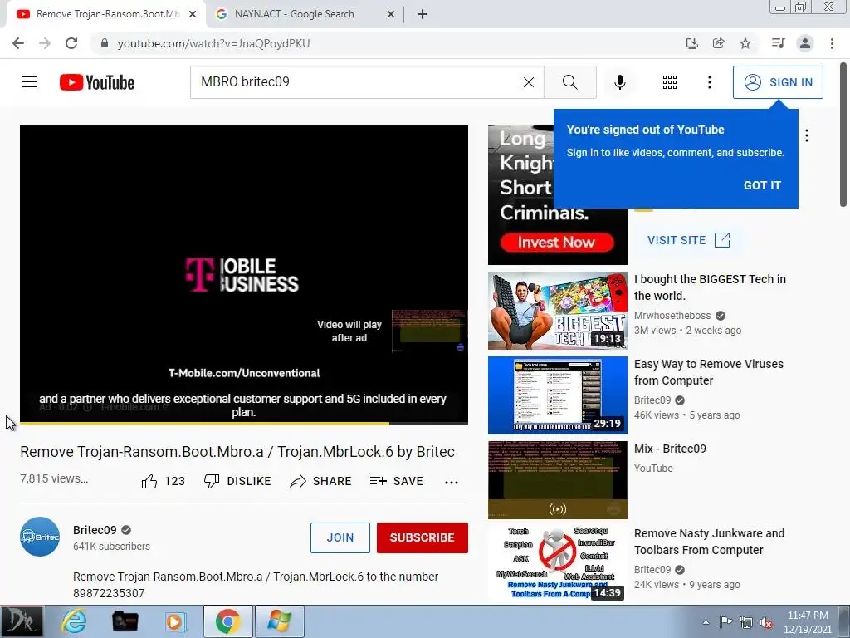Click the site padlock icon in the address bar
Viewport: 850px width, 638px height.
point(105,43)
